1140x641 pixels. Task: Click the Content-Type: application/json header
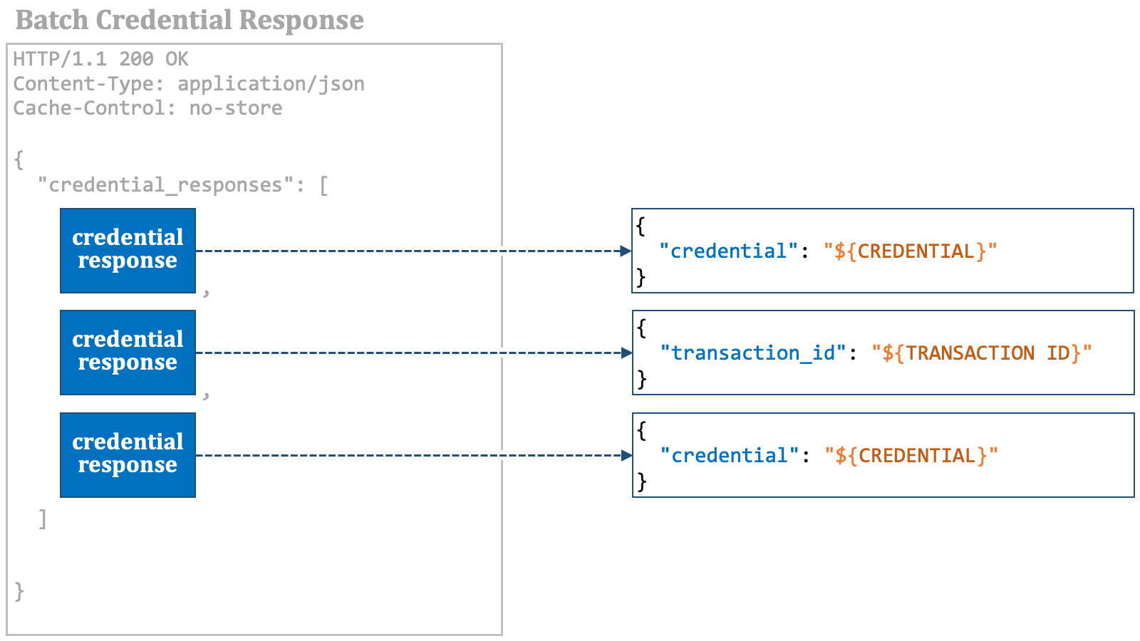[189, 84]
